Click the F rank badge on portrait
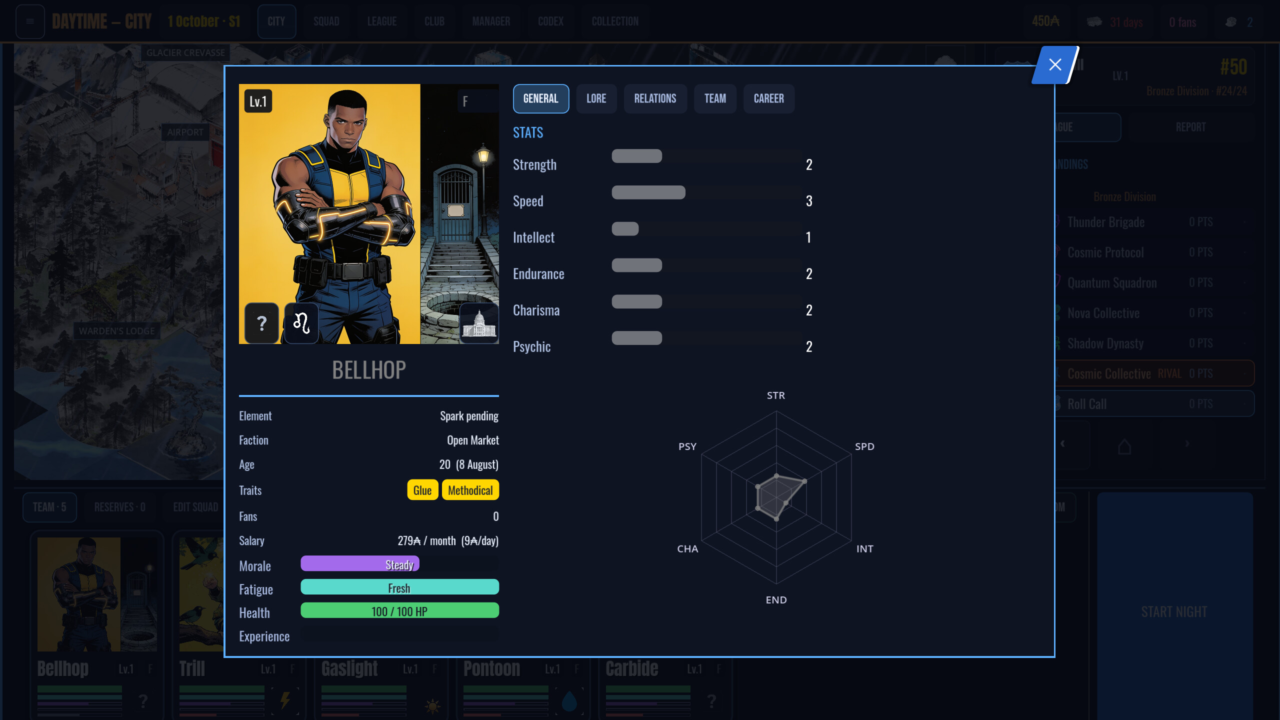 coord(477,101)
